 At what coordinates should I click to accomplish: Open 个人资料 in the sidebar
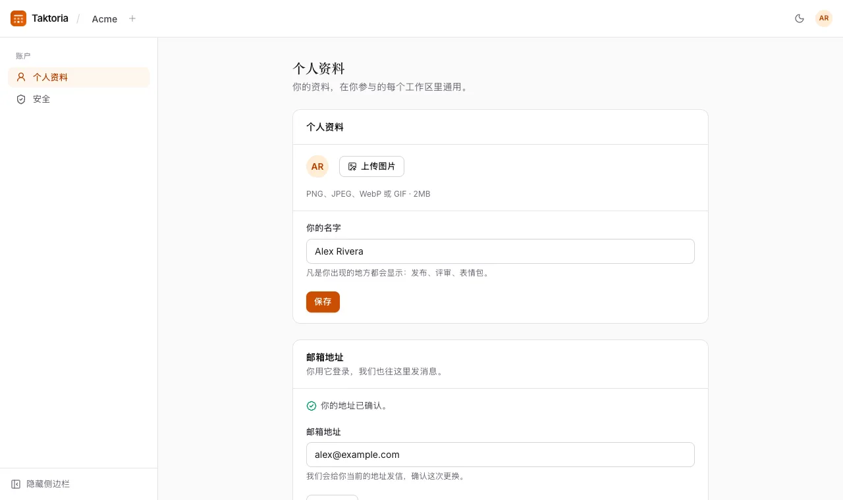79,77
